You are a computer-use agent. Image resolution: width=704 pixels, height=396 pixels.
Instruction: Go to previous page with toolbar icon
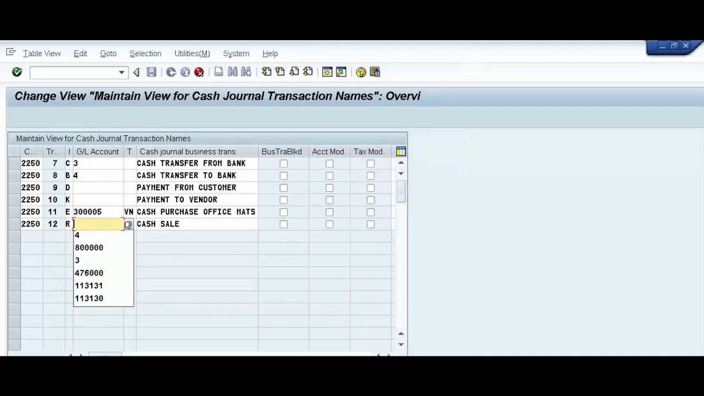click(280, 72)
